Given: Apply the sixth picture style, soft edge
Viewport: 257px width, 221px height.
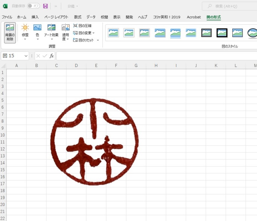Looking at the screenshot, I should click(x=191, y=33).
